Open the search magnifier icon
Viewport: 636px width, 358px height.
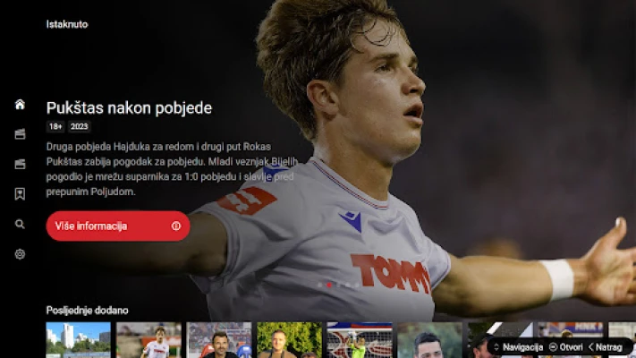point(20,224)
